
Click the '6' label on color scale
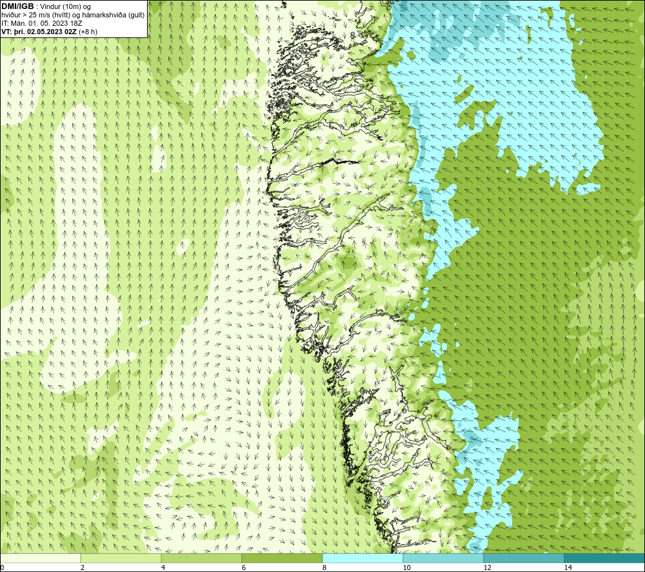tap(244, 567)
